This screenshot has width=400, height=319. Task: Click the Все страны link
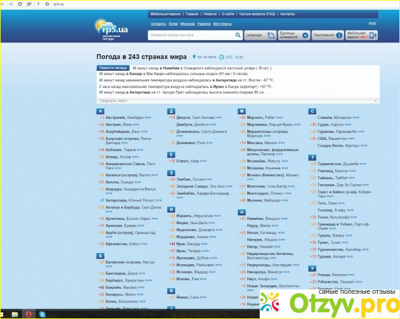tap(222, 24)
